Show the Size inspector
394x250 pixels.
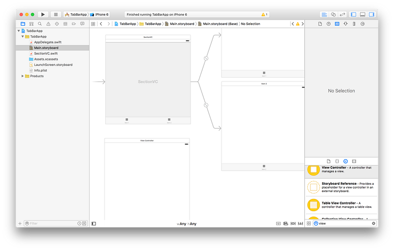click(354, 24)
